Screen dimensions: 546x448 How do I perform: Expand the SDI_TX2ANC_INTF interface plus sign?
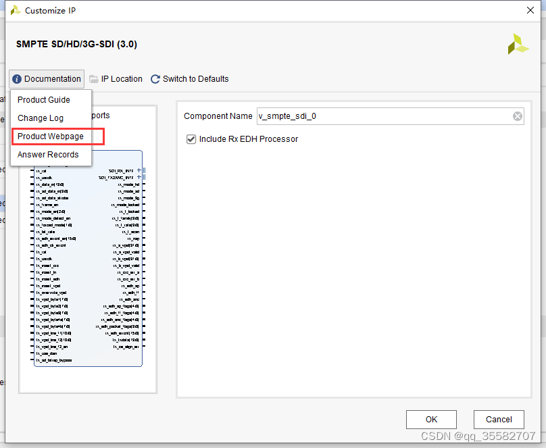pos(139,177)
